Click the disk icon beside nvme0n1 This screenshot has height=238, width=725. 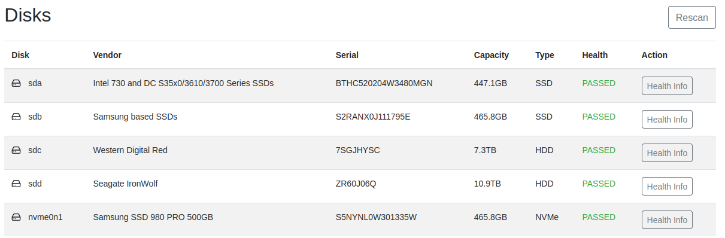16,218
